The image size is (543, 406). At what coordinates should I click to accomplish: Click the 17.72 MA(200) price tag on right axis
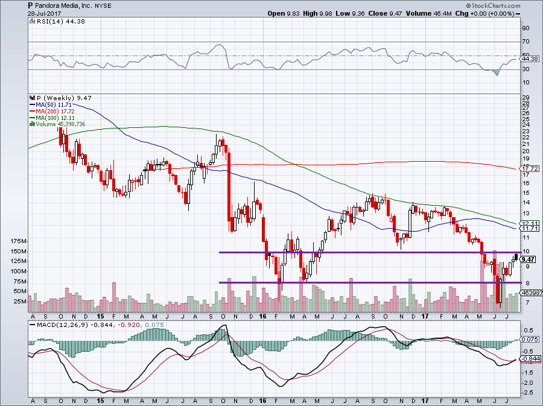[x=530, y=169]
